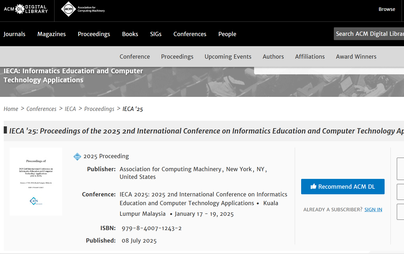The width and height of the screenshot is (404, 254).
Task: Click the IECA '25 proceedings heading
Action: pos(207,131)
